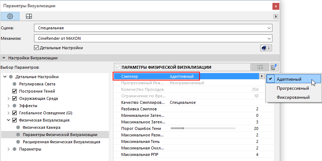The image size is (322, 161).
Task: Click the Разбивка Сэмплов value 2
Action: click(257, 109)
